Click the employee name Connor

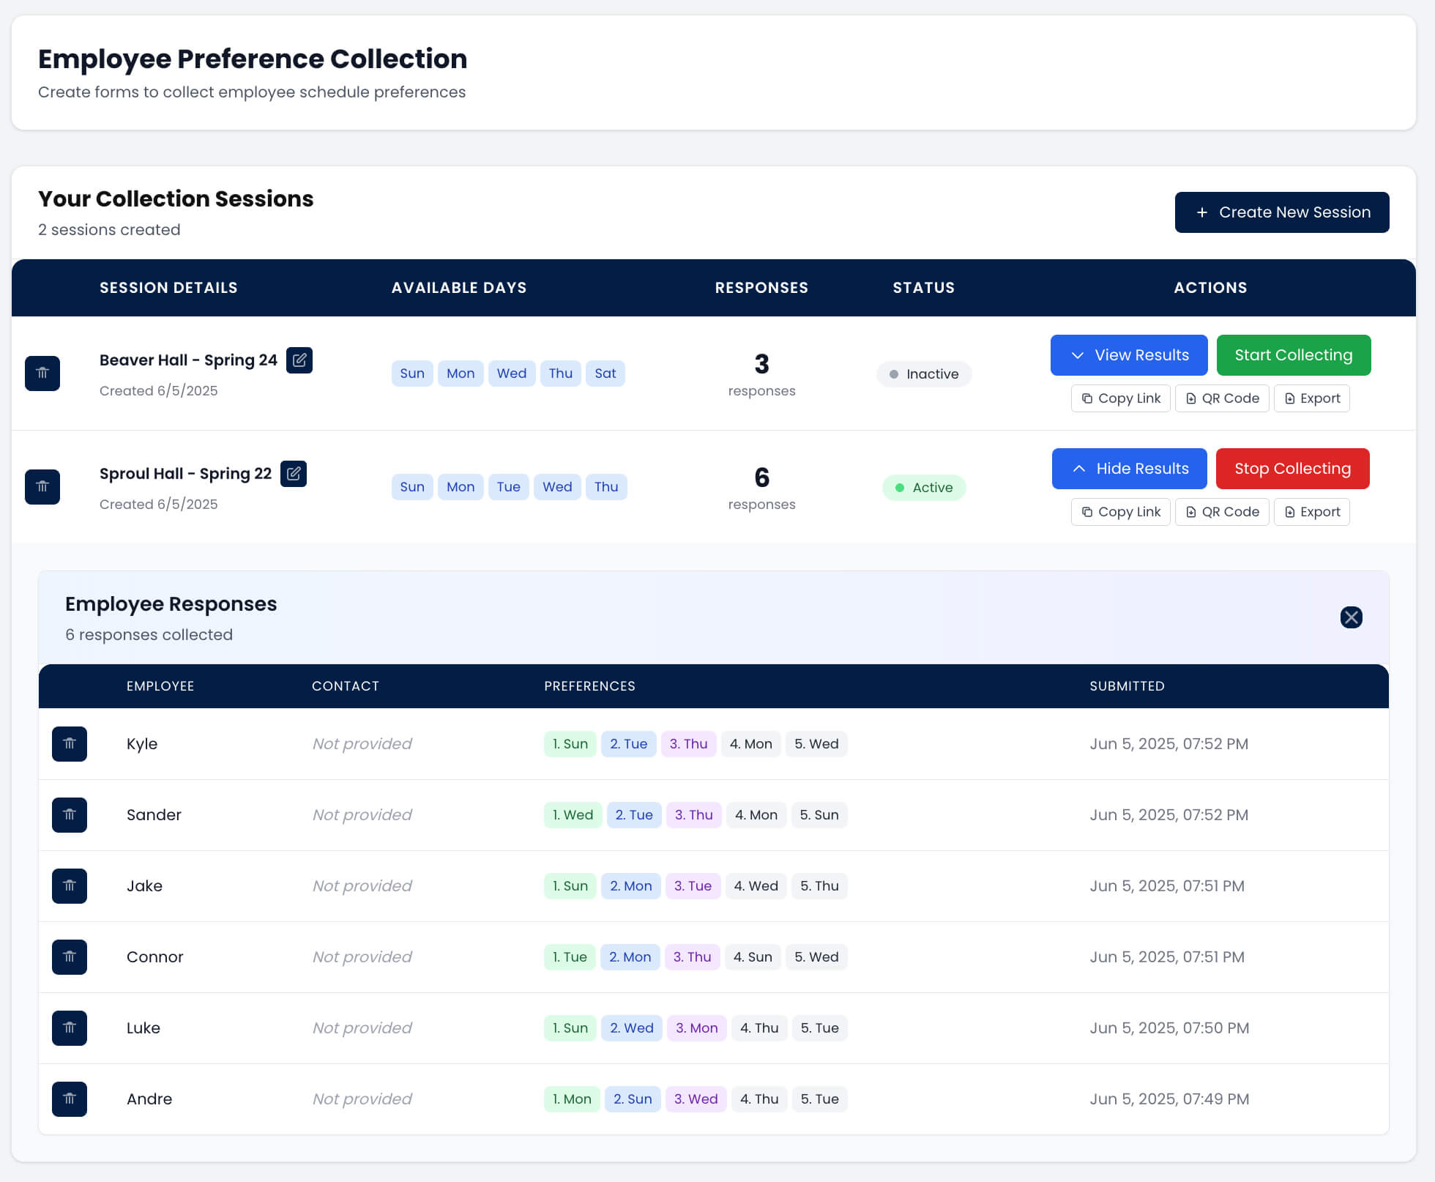click(154, 957)
